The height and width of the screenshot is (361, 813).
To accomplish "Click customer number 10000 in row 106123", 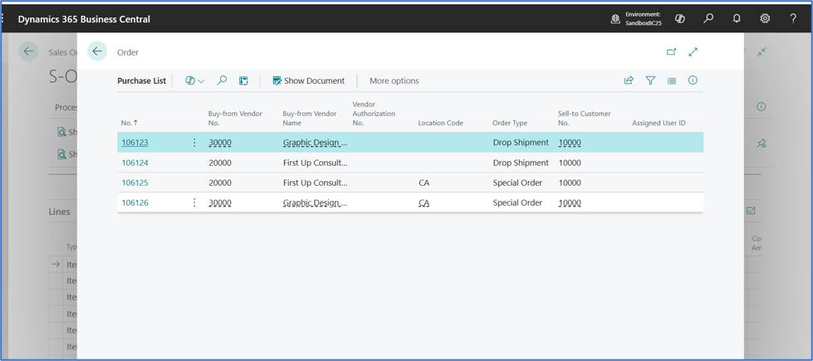I will point(570,143).
